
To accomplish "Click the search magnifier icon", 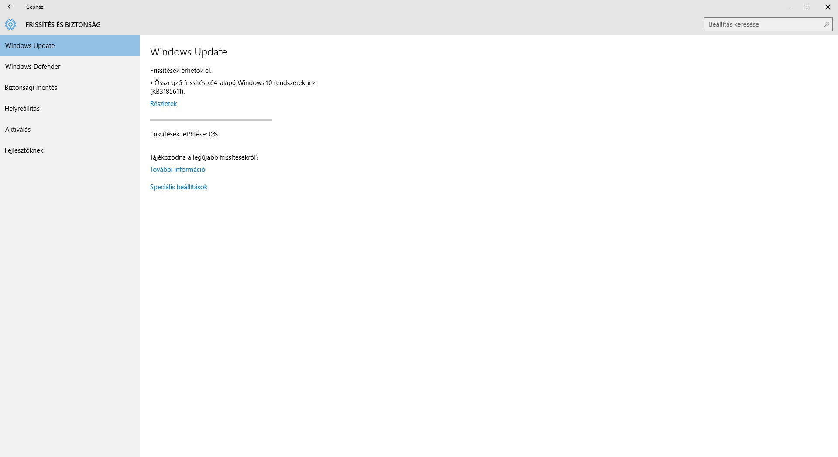I will click(826, 24).
